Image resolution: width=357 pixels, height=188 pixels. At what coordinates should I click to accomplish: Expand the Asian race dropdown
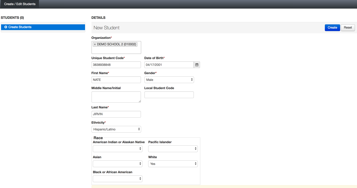pos(117,164)
